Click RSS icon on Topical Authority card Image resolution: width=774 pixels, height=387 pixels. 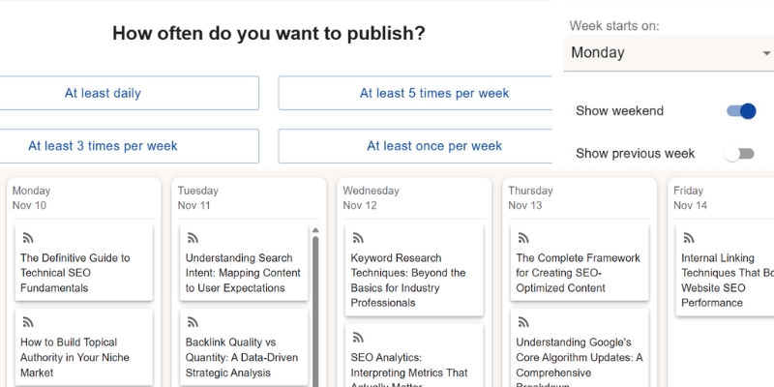(x=28, y=321)
